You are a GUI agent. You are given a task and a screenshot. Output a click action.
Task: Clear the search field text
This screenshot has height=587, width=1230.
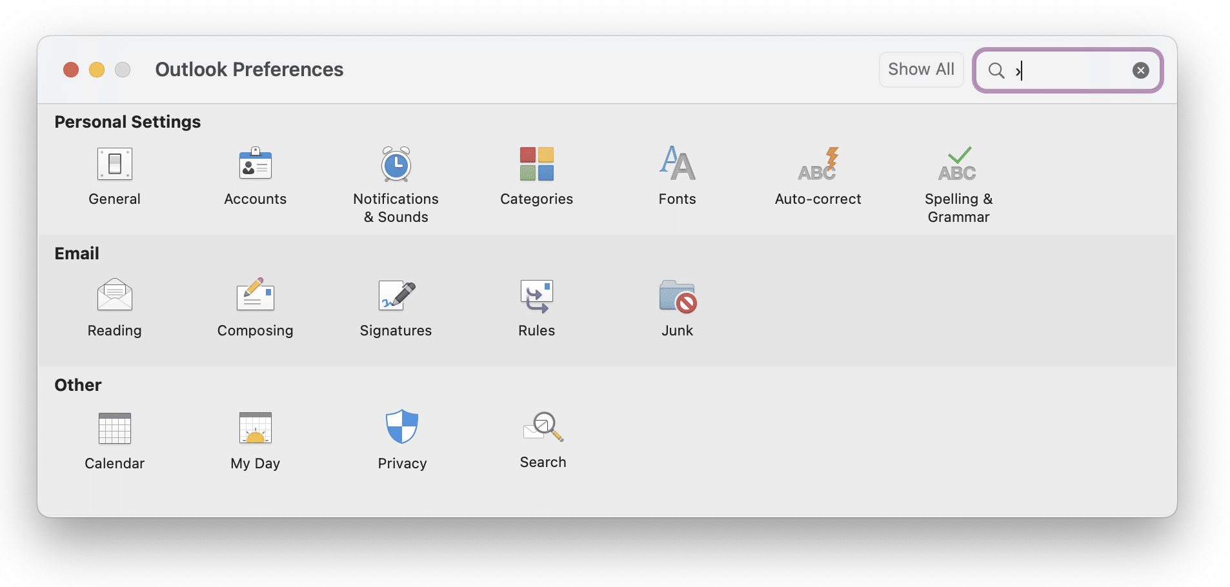pos(1141,70)
